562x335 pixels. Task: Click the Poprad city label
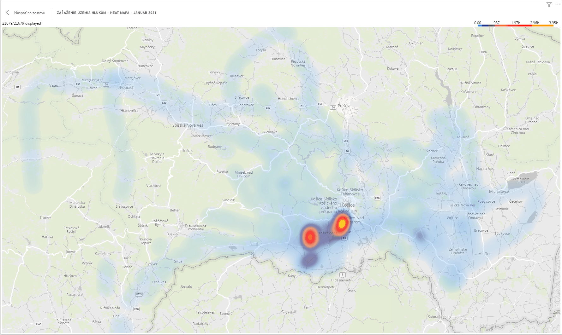[126, 88]
